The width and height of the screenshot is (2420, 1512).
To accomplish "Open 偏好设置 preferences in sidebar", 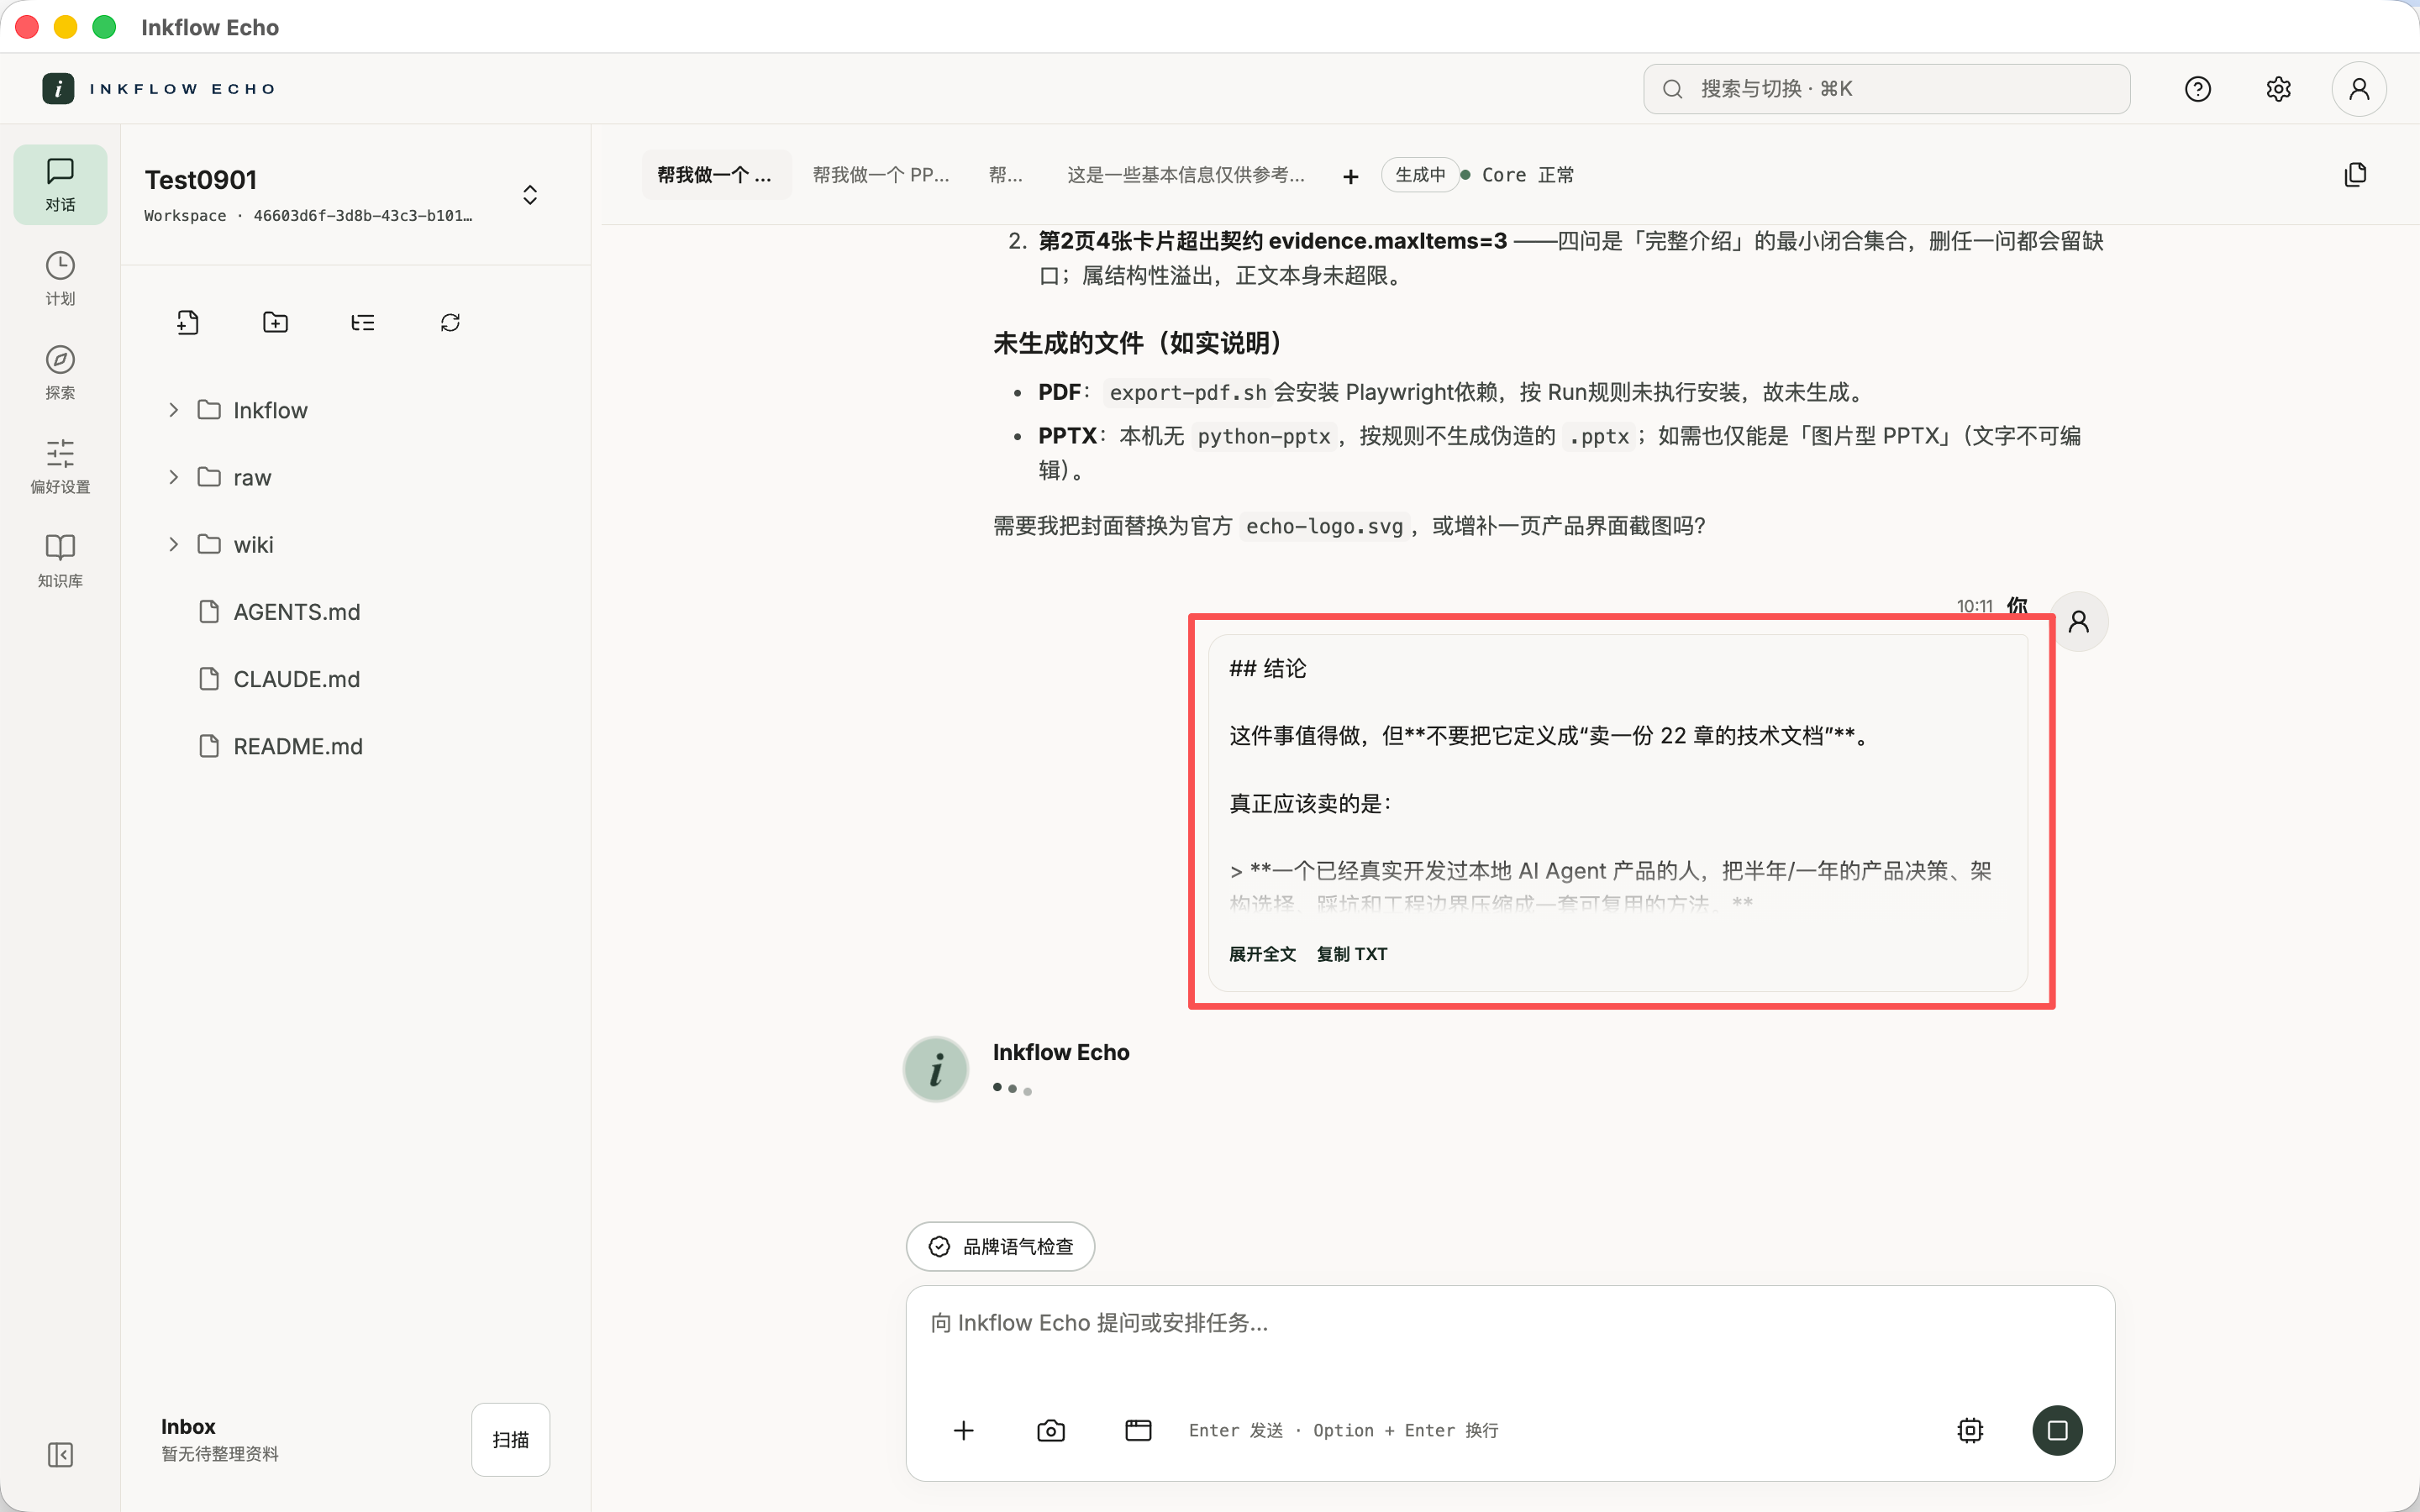I will pos(60,466).
